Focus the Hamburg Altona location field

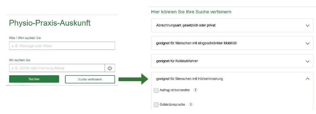(57, 68)
